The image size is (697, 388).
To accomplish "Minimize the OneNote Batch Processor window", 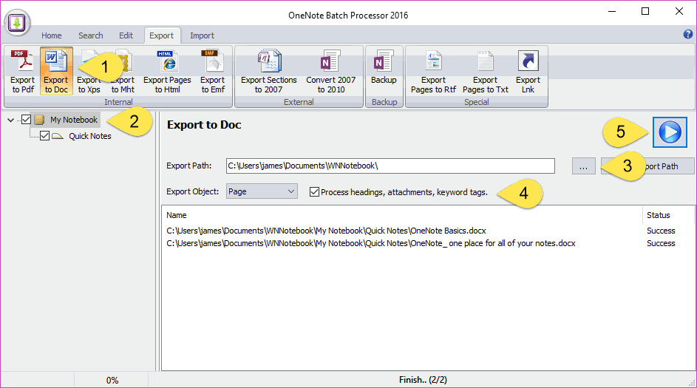I will pyautogui.click(x=612, y=12).
